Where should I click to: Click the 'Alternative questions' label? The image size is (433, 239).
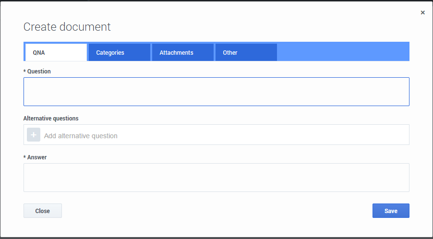pos(51,118)
